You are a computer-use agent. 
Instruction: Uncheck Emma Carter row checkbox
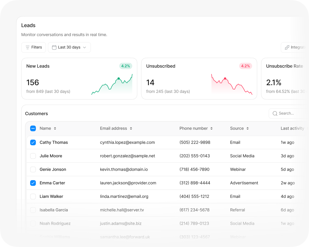[x=33, y=183]
